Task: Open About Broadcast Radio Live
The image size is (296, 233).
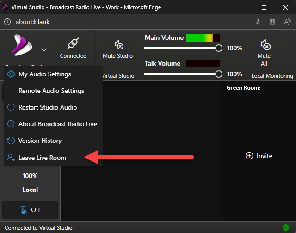Action: pyautogui.click(x=53, y=124)
